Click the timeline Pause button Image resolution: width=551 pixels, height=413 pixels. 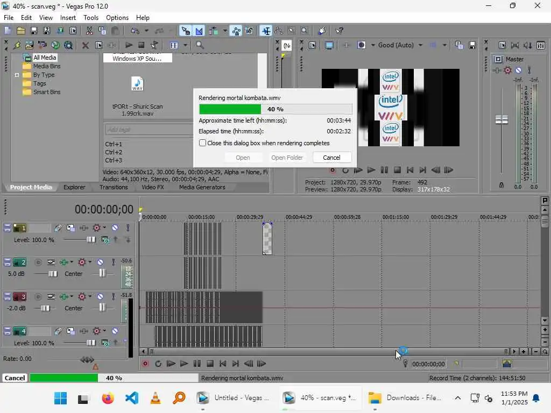tap(197, 364)
